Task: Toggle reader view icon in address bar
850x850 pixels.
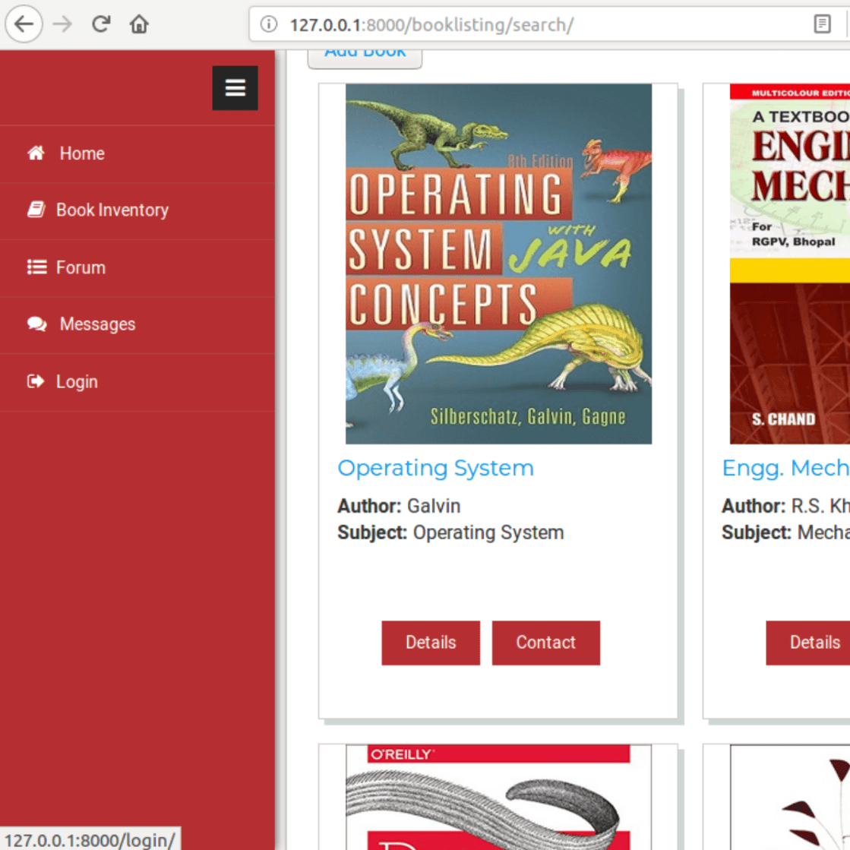Action: (x=822, y=24)
